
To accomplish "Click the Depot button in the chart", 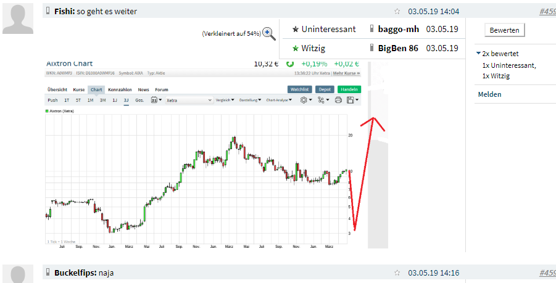I will point(325,89).
